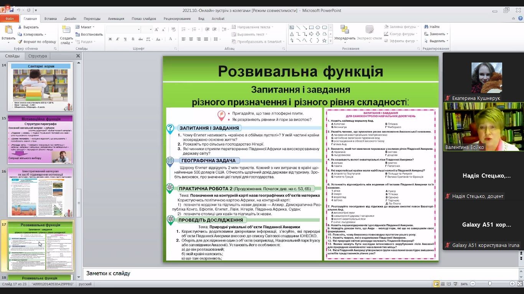524x294 pixels.
Task: Open Упорядочить arrange options
Action: point(344,32)
